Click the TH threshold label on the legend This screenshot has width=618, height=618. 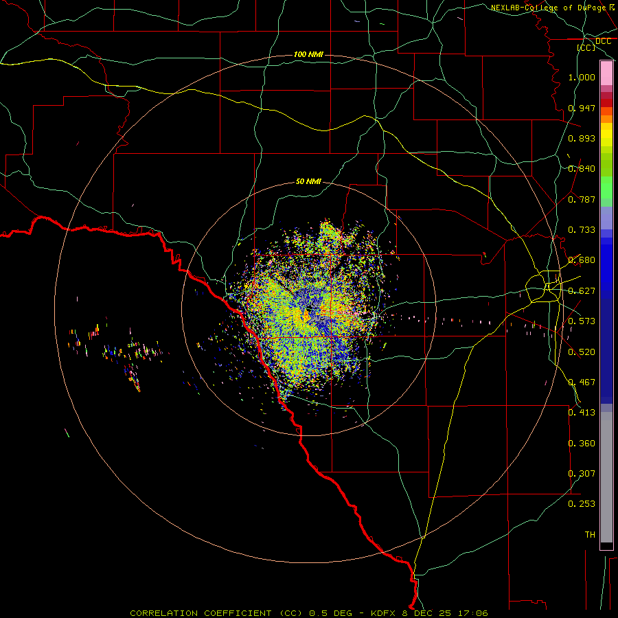pyautogui.click(x=590, y=535)
